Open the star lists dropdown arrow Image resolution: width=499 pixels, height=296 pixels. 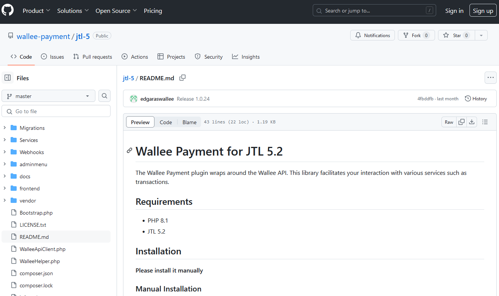(x=481, y=35)
